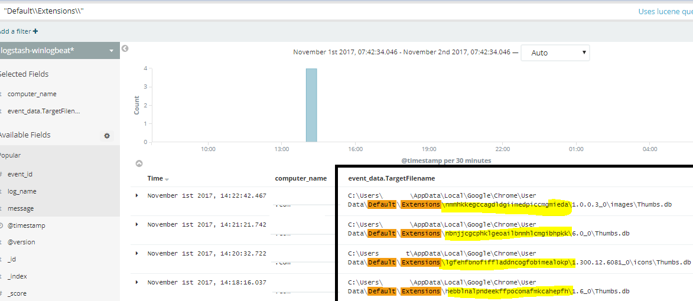This screenshot has height=301, width=693.
Task: Select event_data.TargetFilen... selected field
Action: (44, 111)
